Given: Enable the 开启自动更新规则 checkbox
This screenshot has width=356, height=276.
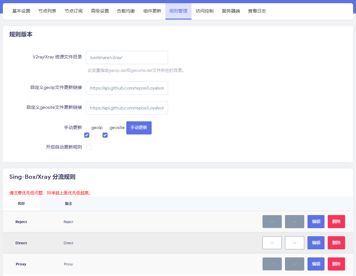Looking at the screenshot, I should 89,147.
